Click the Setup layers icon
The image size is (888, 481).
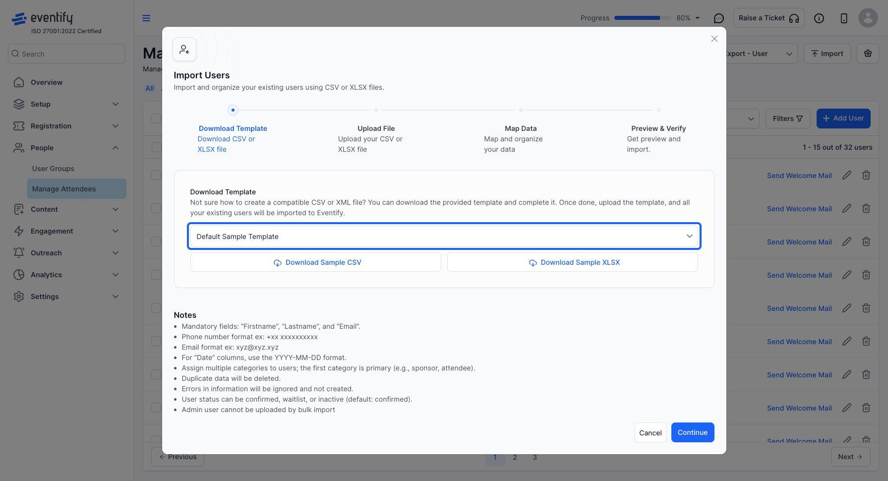pyautogui.click(x=19, y=104)
